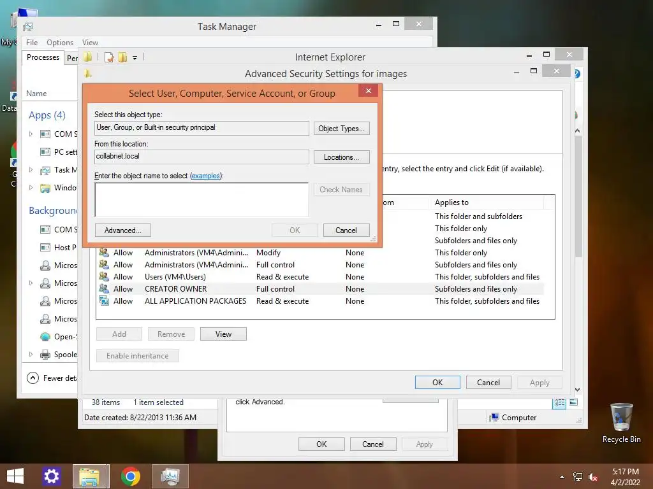Click the Users entry group icon

click(x=104, y=276)
